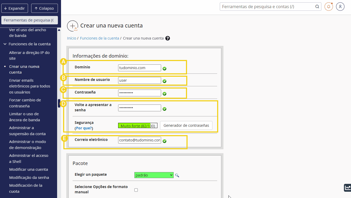Enable Selecione Opções de formato manual checkbox

click(136, 190)
